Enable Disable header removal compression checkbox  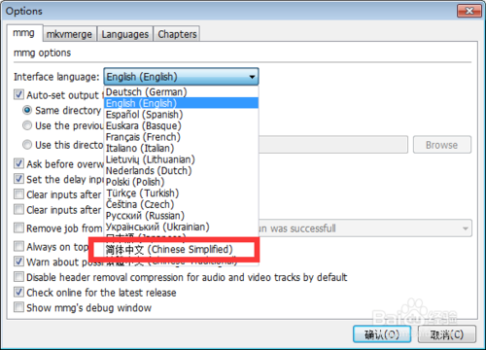[18, 277]
